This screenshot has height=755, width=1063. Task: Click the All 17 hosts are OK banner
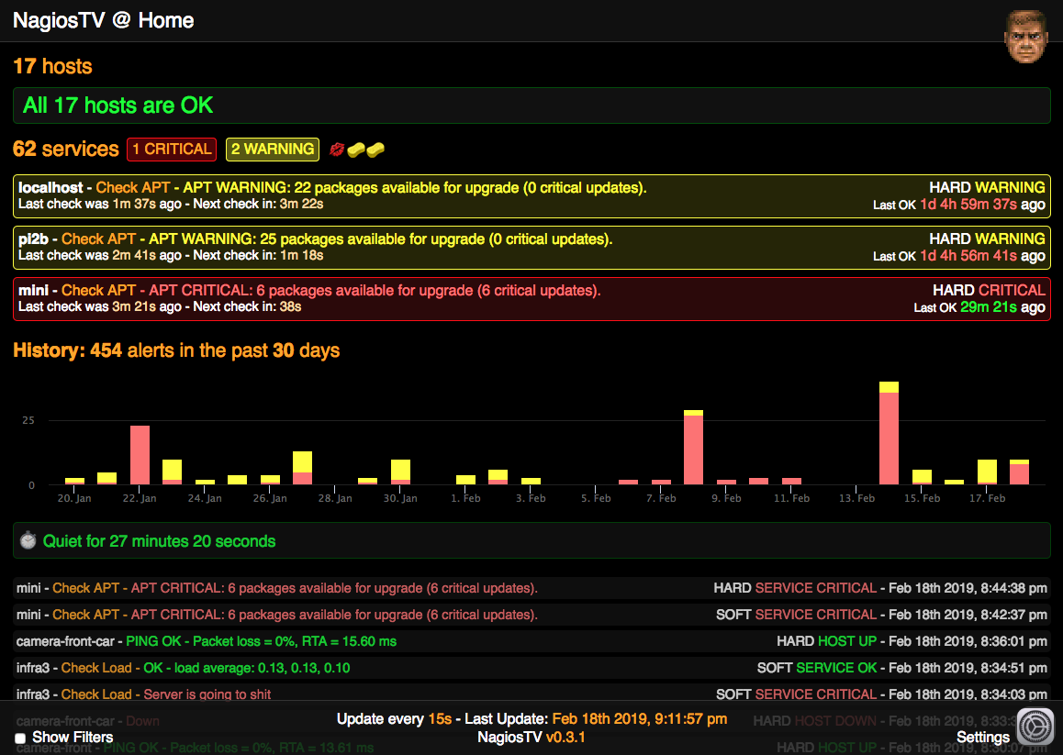point(531,105)
